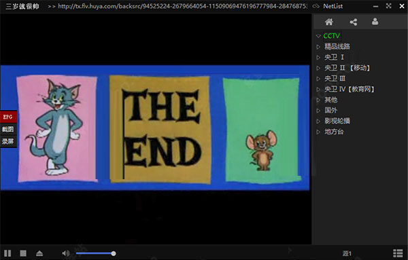Mute the audio via speaker icon

66,253
